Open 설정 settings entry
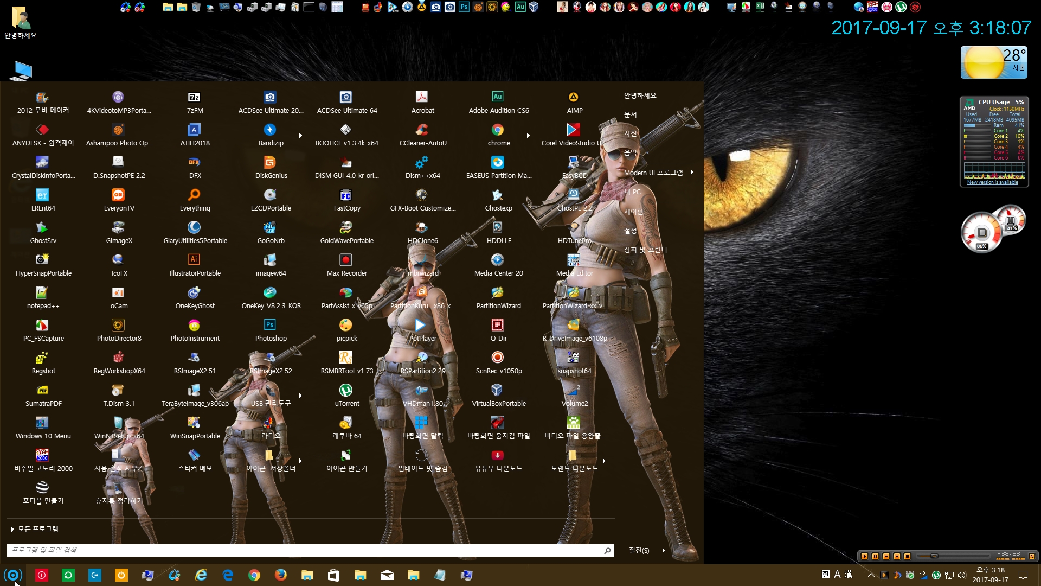The height and width of the screenshot is (586, 1041). coord(631,231)
